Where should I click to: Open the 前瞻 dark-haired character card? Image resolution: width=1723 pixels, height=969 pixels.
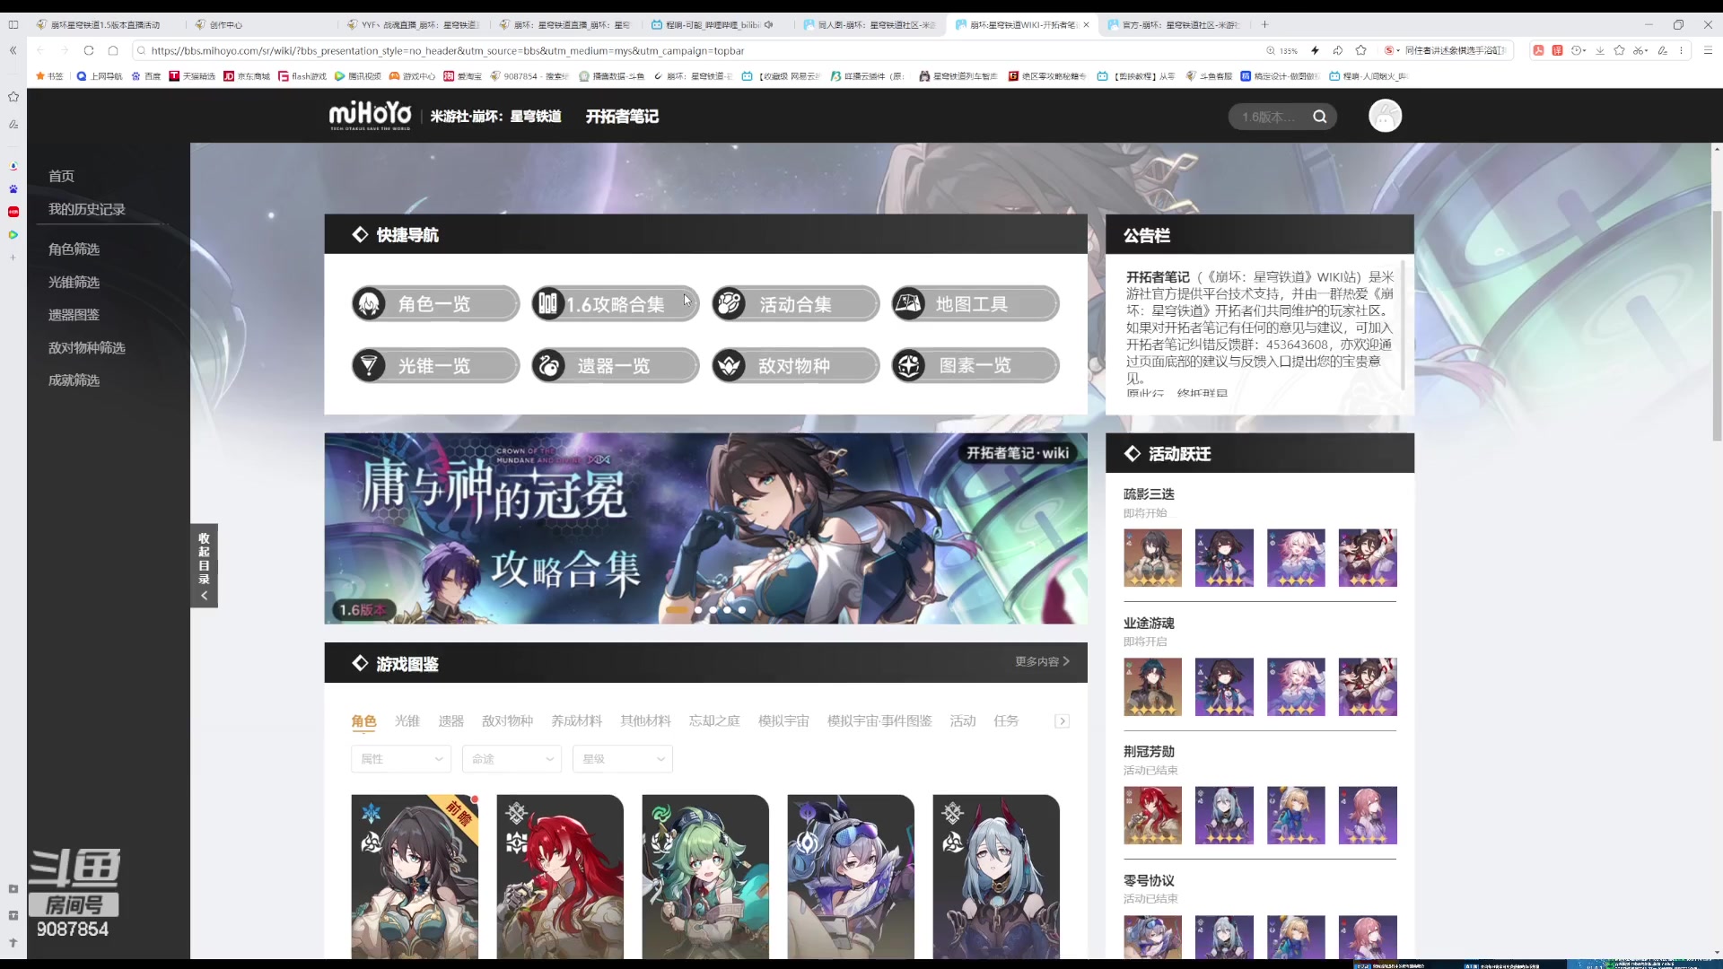[415, 877]
